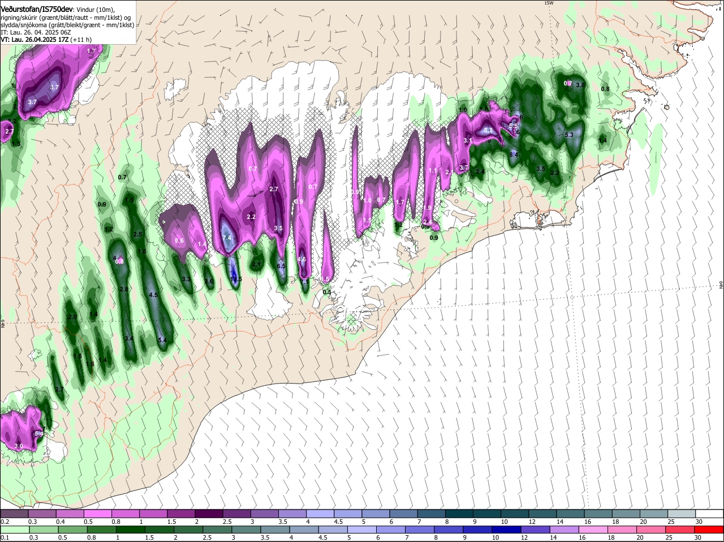This screenshot has width=724, height=542.
Task: Click the map value 2.8
Action: (124, 289)
